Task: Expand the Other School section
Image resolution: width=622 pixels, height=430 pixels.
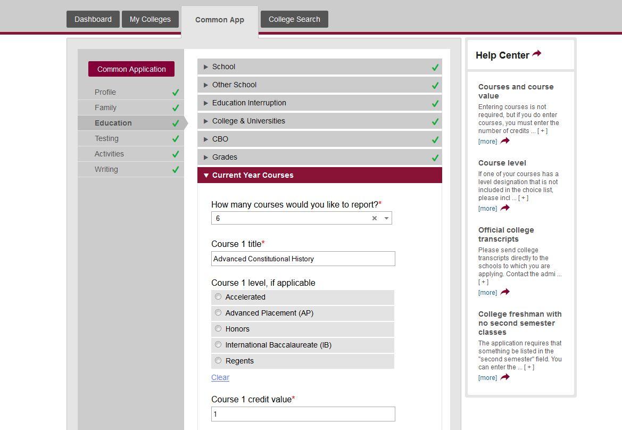Action: pos(235,85)
